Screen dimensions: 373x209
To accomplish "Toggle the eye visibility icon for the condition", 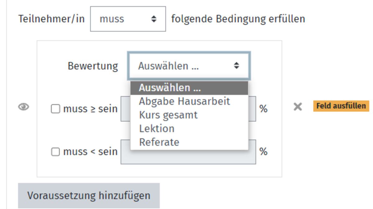I will tap(24, 107).
